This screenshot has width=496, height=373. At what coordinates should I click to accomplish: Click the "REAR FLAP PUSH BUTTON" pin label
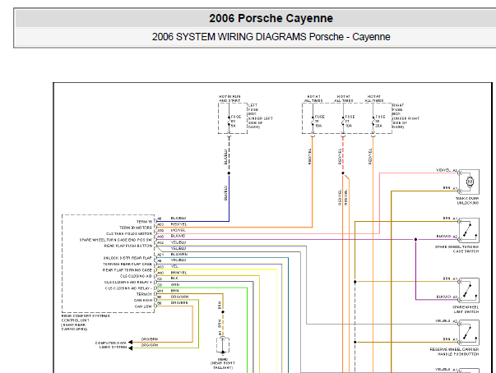click(x=128, y=246)
